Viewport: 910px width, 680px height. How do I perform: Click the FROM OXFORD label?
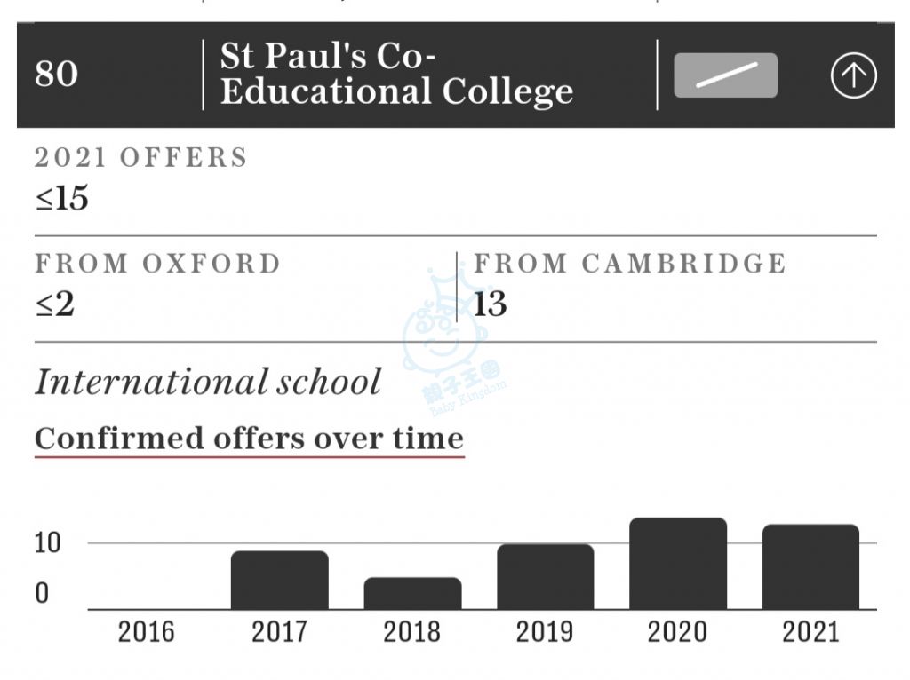click(158, 264)
